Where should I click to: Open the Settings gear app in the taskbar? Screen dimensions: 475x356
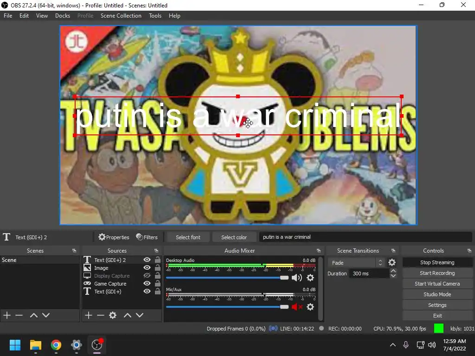tap(77, 345)
